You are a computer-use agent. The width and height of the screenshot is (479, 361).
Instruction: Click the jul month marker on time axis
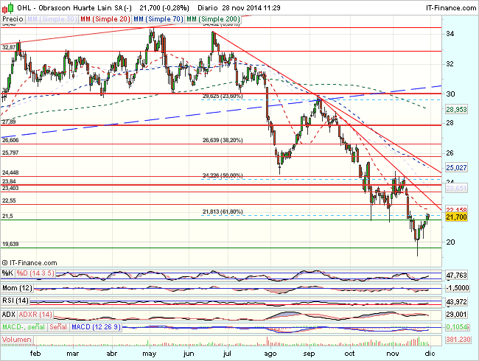pos(227,354)
